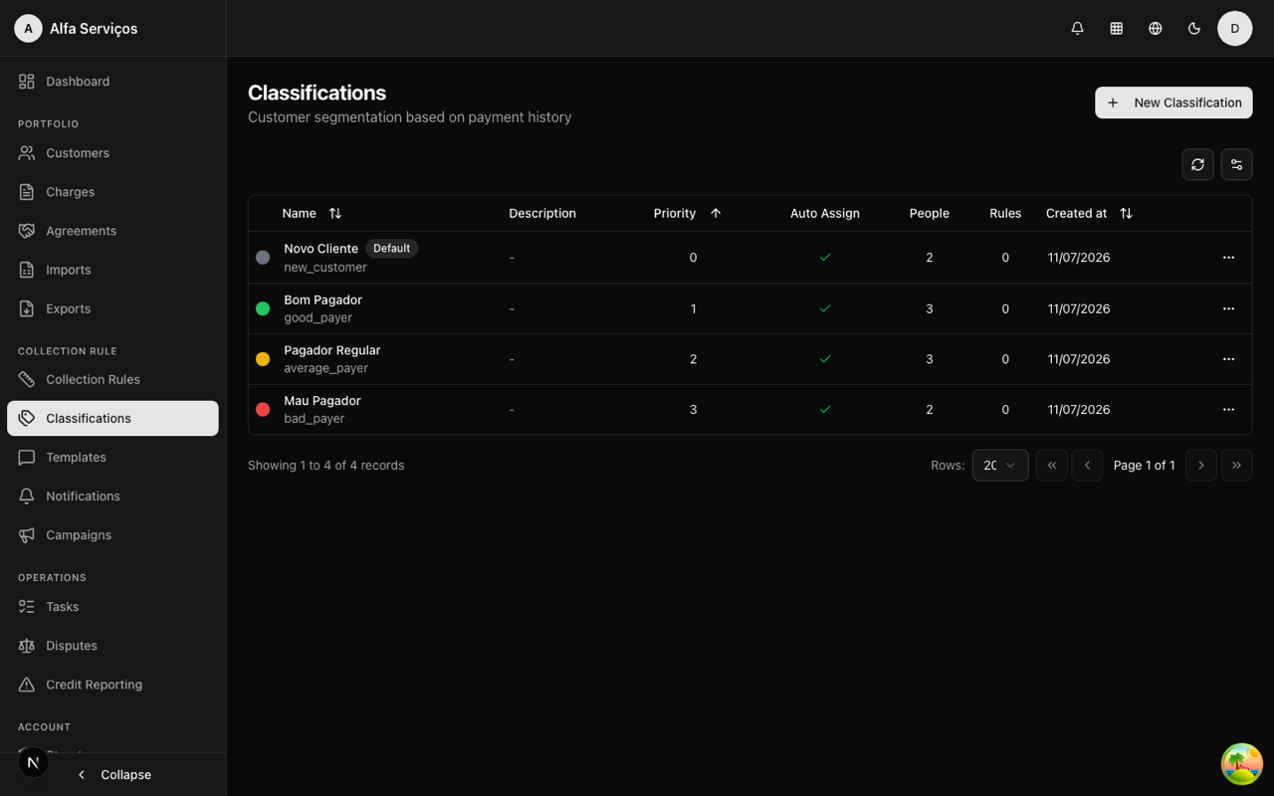Click the Description column header
This screenshot has height=796, width=1274.
click(542, 213)
